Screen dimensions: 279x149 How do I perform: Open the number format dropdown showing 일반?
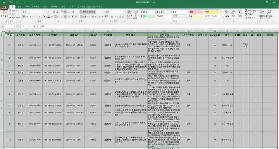coord(124,12)
